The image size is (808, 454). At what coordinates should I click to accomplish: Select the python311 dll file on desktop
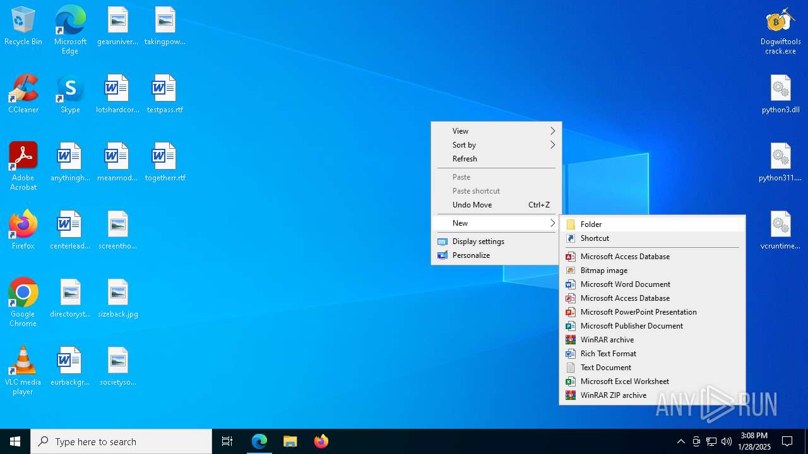(x=781, y=163)
